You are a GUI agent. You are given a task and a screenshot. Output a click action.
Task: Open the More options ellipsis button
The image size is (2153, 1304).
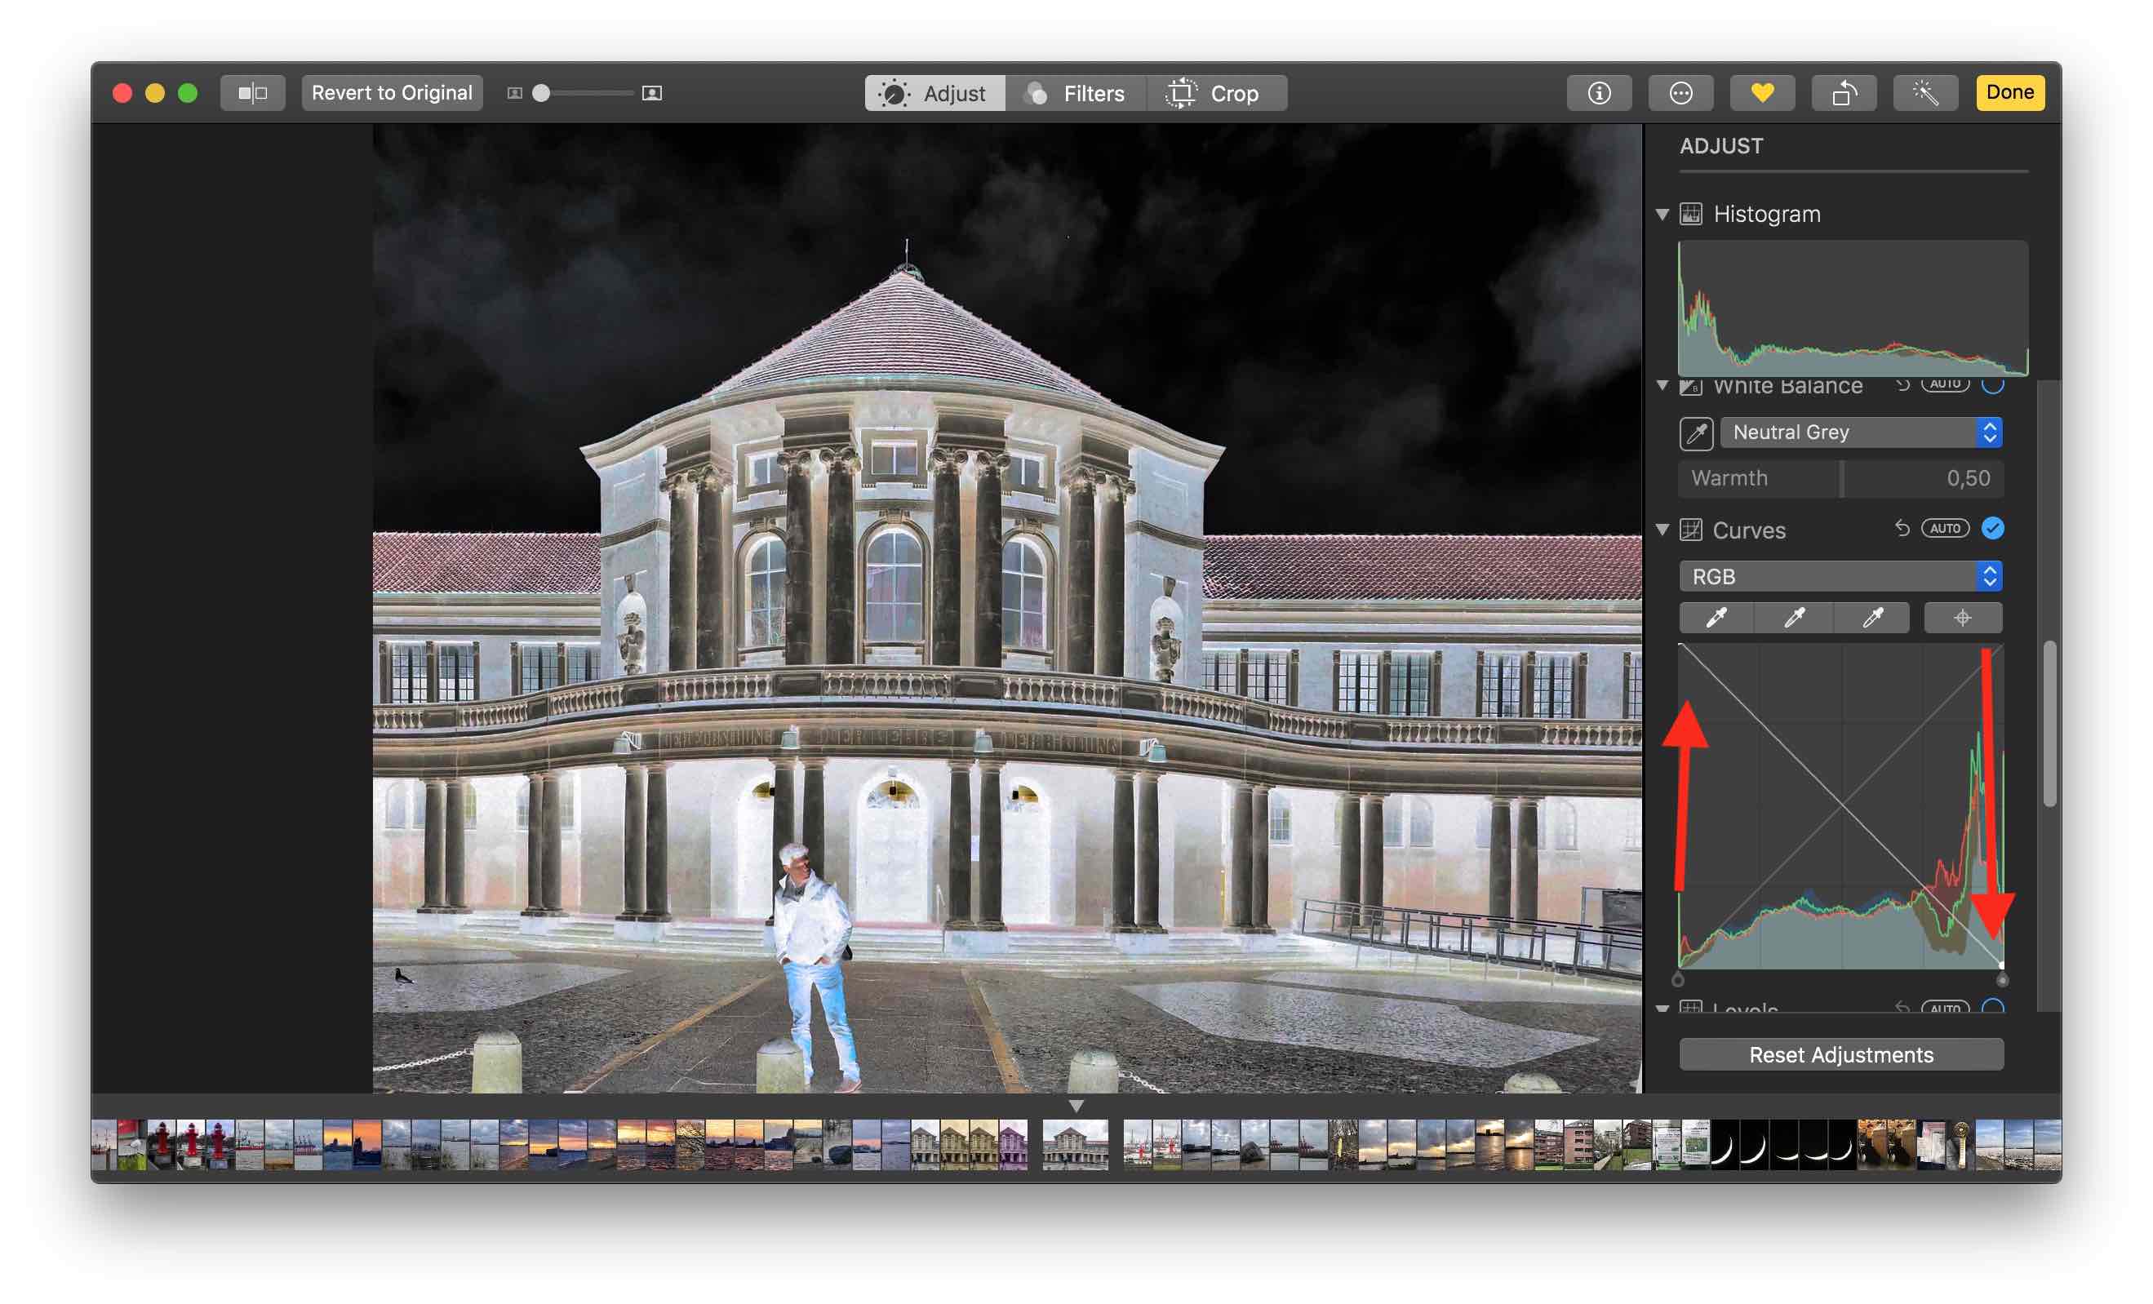[1680, 92]
